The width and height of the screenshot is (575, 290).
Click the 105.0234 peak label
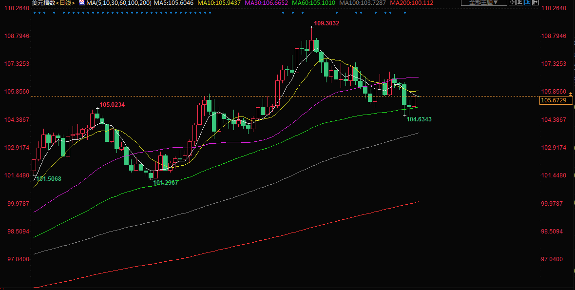112,105
